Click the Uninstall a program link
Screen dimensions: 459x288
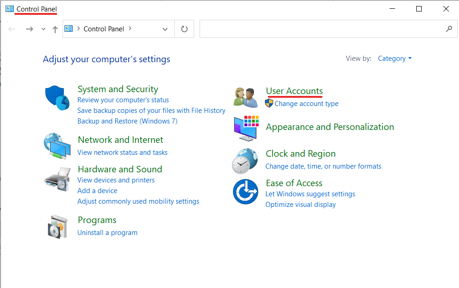[107, 233]
